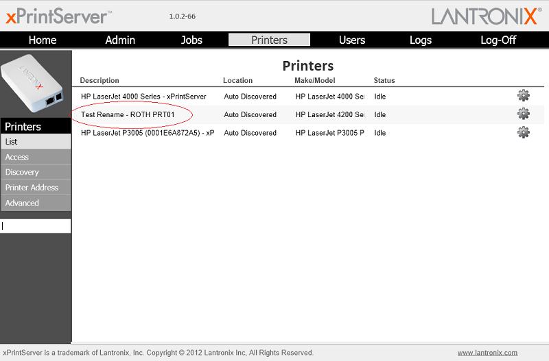Open Discovery in the sidebar
The height and width of the screenshot is (361, 549).
(x=36, y=172)
